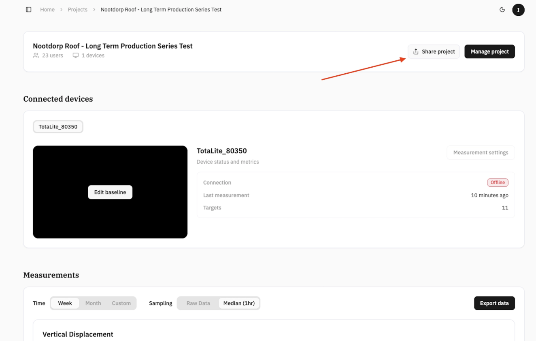The height and width of the screenshot is (341, 536).
Task: Click the Measurements section heading
Action: click(x=51, y=275)
